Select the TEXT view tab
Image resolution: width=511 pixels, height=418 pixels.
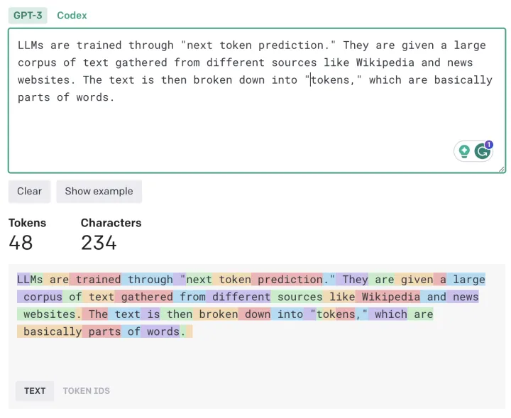[35, 390]
